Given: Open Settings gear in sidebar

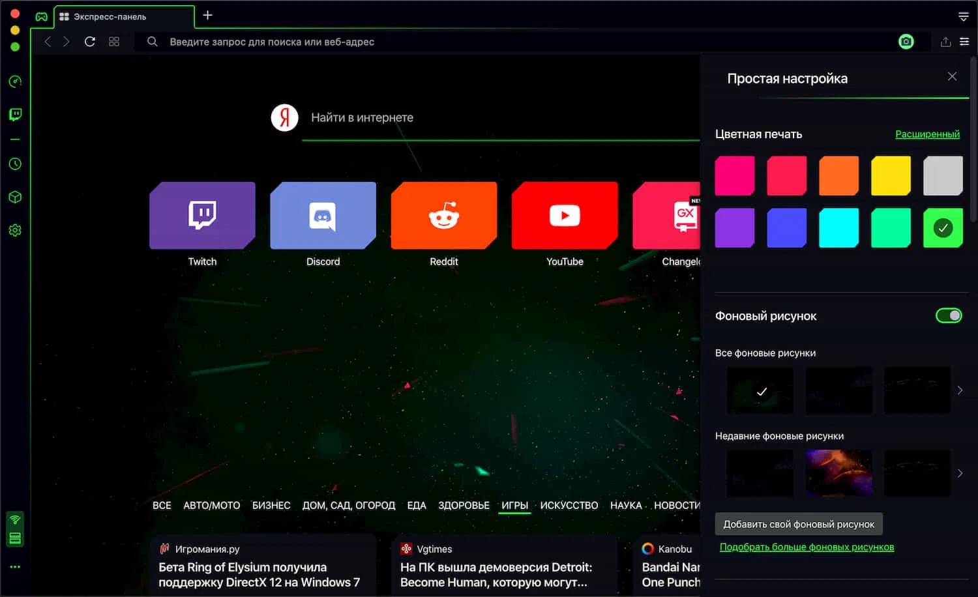Looking at the screenshot, I should (15, 230).
